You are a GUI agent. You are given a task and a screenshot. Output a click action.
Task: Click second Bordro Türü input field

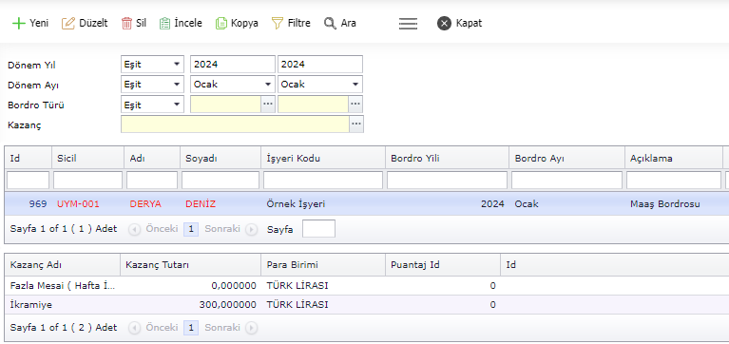pyautogui.click(x=314, y=105)
